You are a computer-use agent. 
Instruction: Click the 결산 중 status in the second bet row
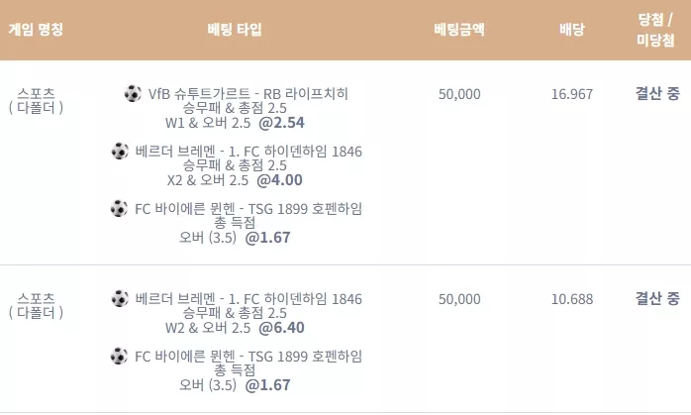657,298
